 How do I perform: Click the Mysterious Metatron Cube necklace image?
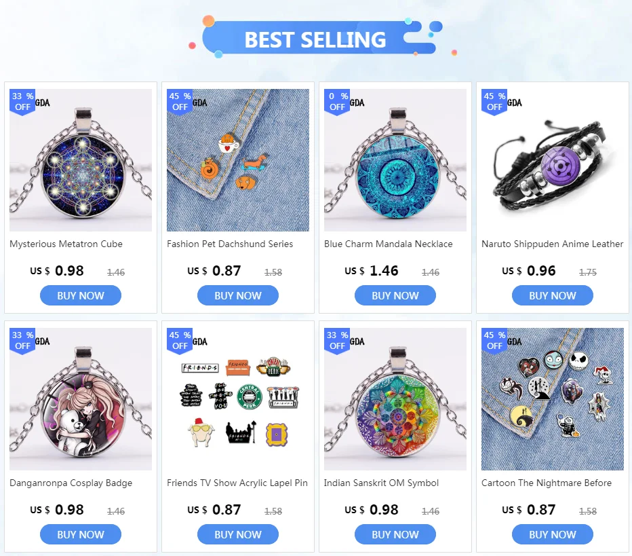(81, 160)
